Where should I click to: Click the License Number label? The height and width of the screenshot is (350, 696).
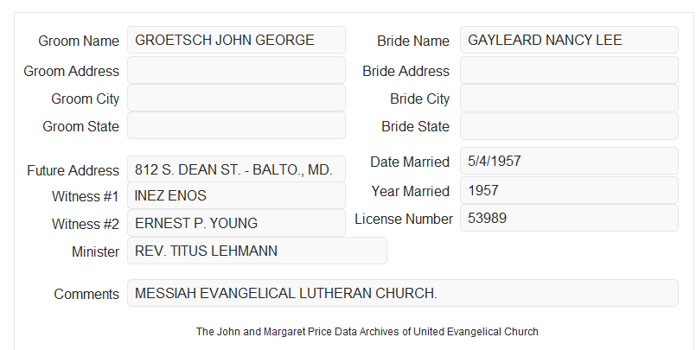[404, 220]
